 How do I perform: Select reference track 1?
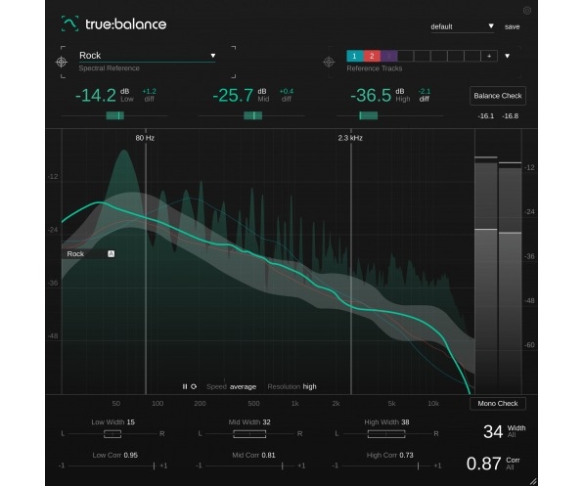pyautogui.click(x=354, y=56)
